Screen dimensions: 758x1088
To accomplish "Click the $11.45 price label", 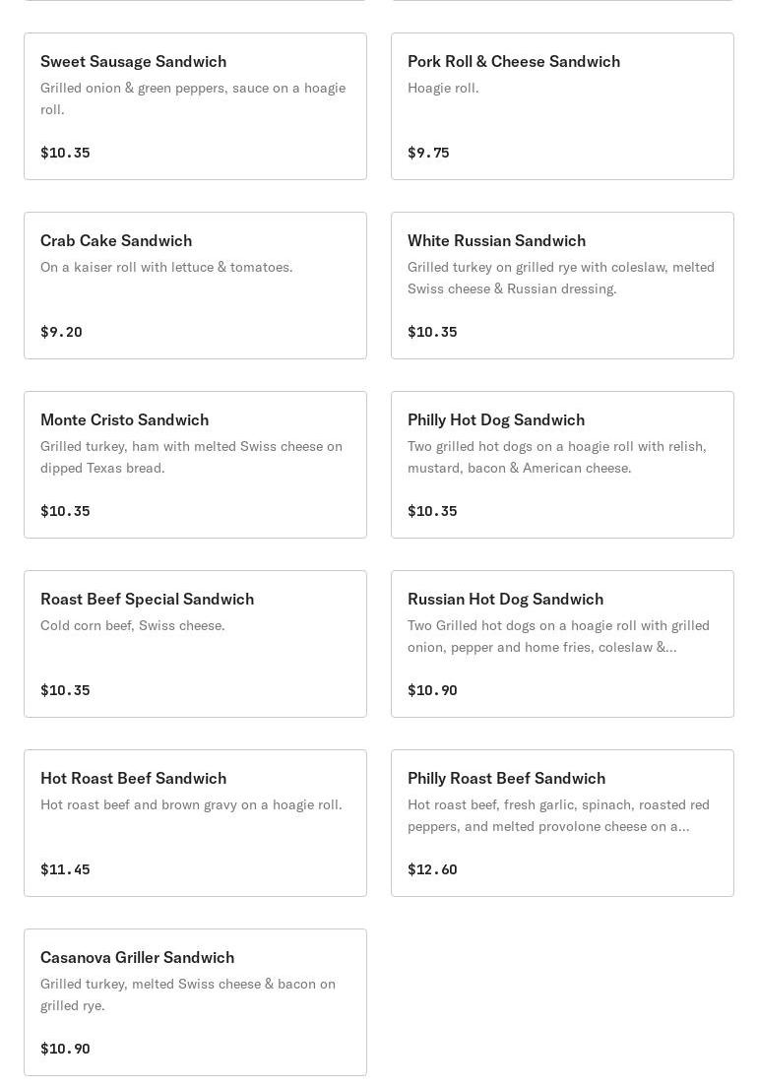I will pos(65,869).
